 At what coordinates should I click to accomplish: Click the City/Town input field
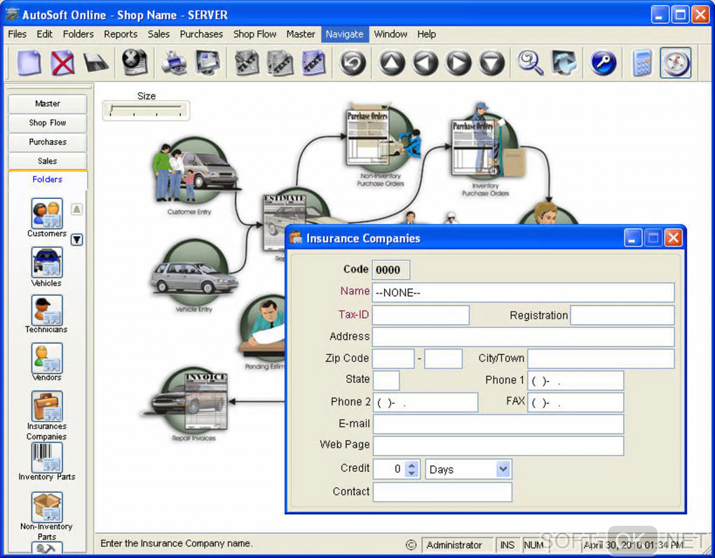coord(601,358)
